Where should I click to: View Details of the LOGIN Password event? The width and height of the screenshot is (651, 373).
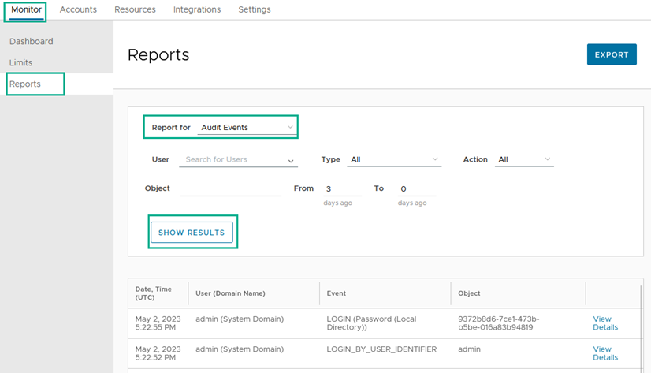click(x=605, y=323)
